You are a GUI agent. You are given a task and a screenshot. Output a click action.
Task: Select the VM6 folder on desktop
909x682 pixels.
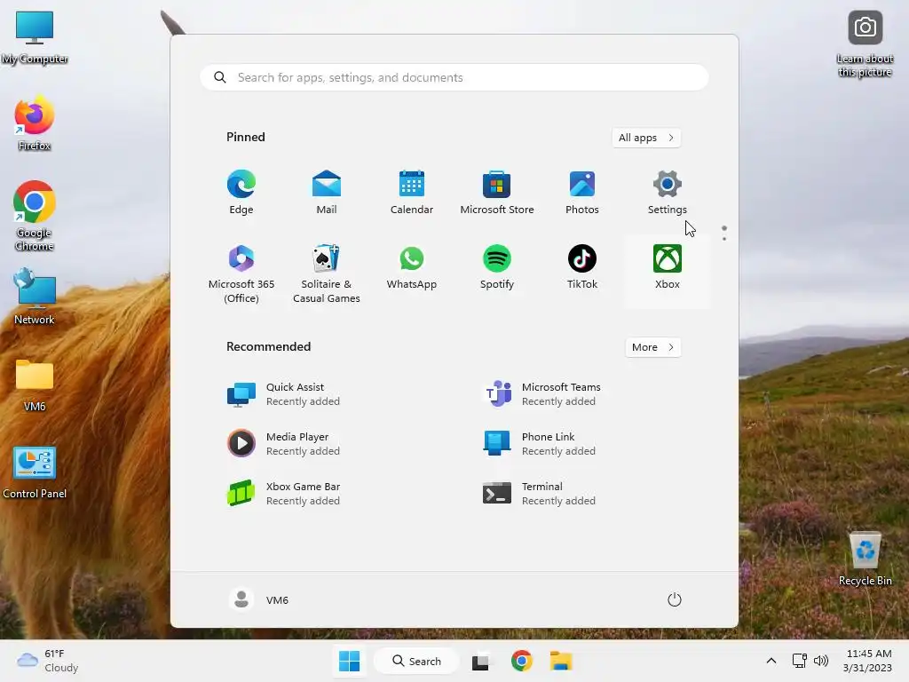[35, 385]
